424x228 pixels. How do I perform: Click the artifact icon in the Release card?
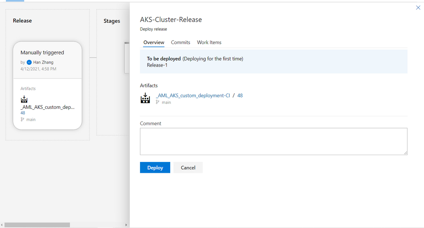pyautogui.click(x=24, y=99)
